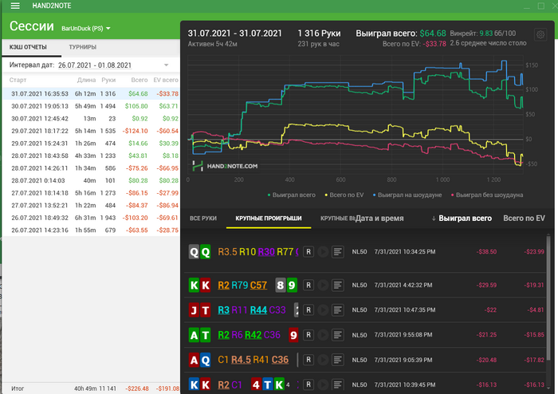This screenshot has width=558, height=394.
Task: Select session 28.07.2021 0:14:03
Action: pos(91,181)
